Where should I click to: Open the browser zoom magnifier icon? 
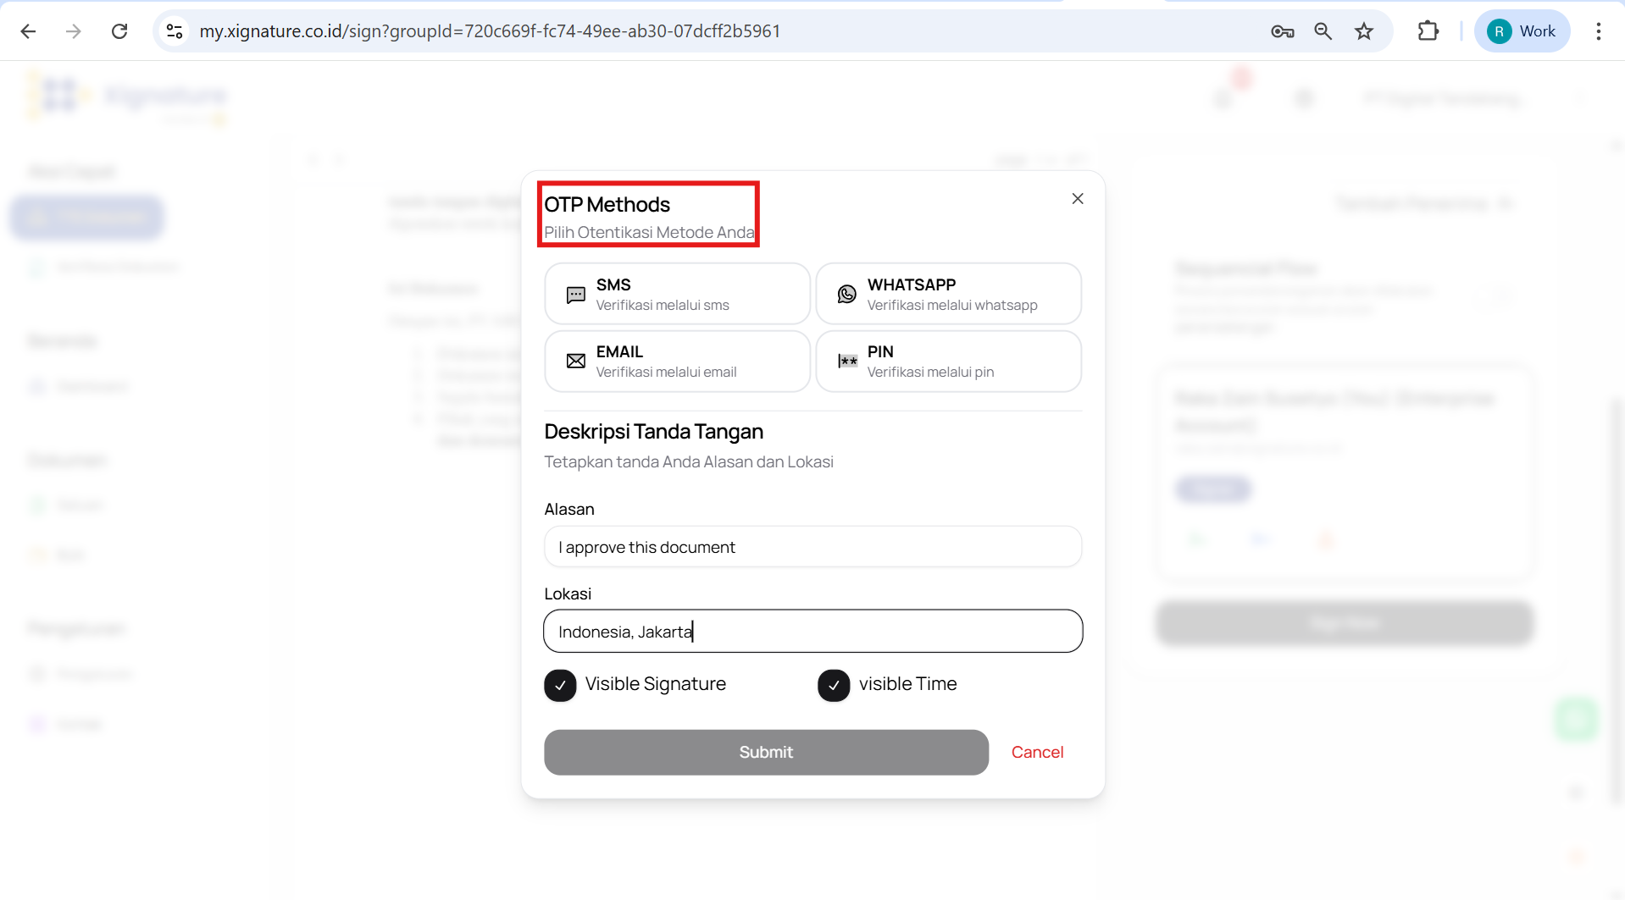point(1323,31)
